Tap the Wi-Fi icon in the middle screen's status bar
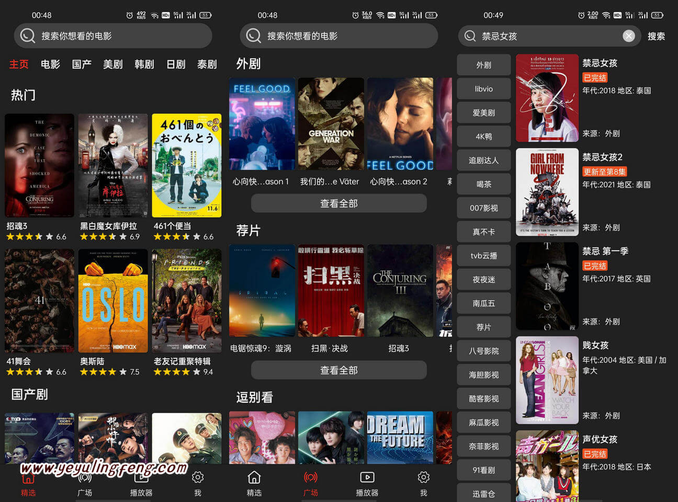This screenshot has height=502, width=678. point(380,15)
